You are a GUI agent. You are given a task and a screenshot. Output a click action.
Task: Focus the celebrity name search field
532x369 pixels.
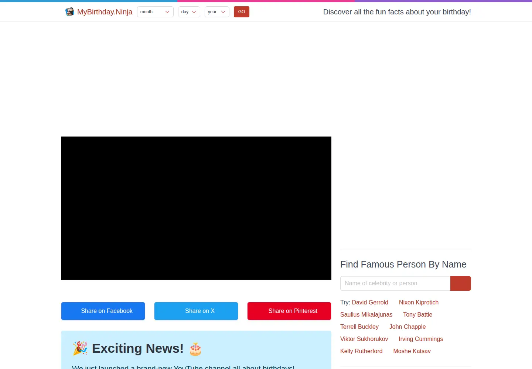click(x=395, y=283)
